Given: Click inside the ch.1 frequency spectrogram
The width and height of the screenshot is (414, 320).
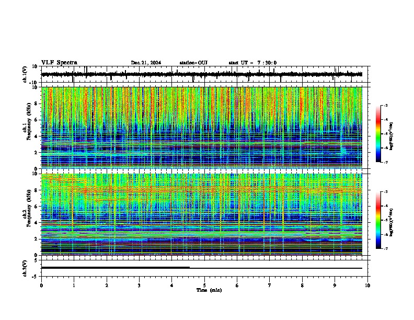Looking at the screenshot, I should tap(201, 128).
